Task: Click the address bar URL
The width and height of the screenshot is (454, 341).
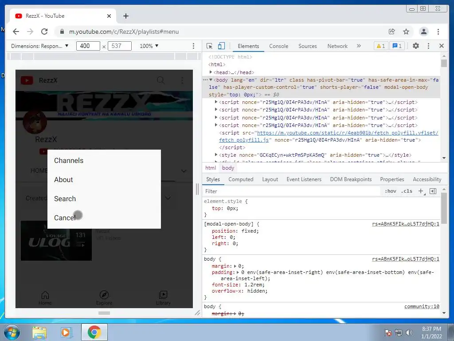Action: [x=124, y=32]
